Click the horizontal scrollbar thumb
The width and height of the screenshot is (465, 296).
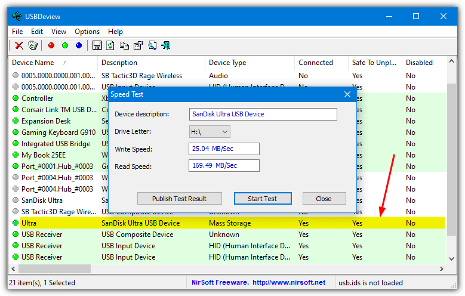(x=54, y=269)
